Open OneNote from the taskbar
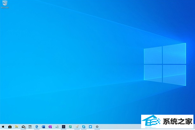 (50, 127)
